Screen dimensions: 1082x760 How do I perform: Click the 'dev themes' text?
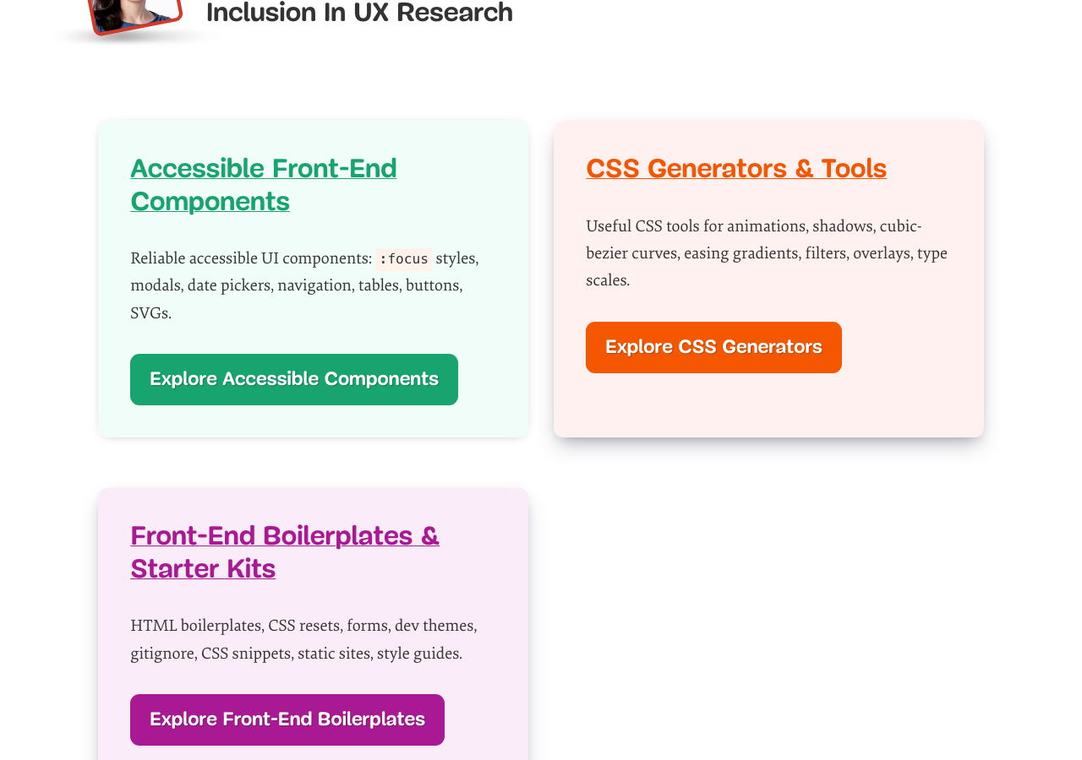click(x=434, y=626)
